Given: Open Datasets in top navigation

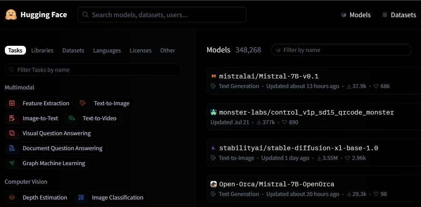Looking at the screenshot, I should [399, 15].
